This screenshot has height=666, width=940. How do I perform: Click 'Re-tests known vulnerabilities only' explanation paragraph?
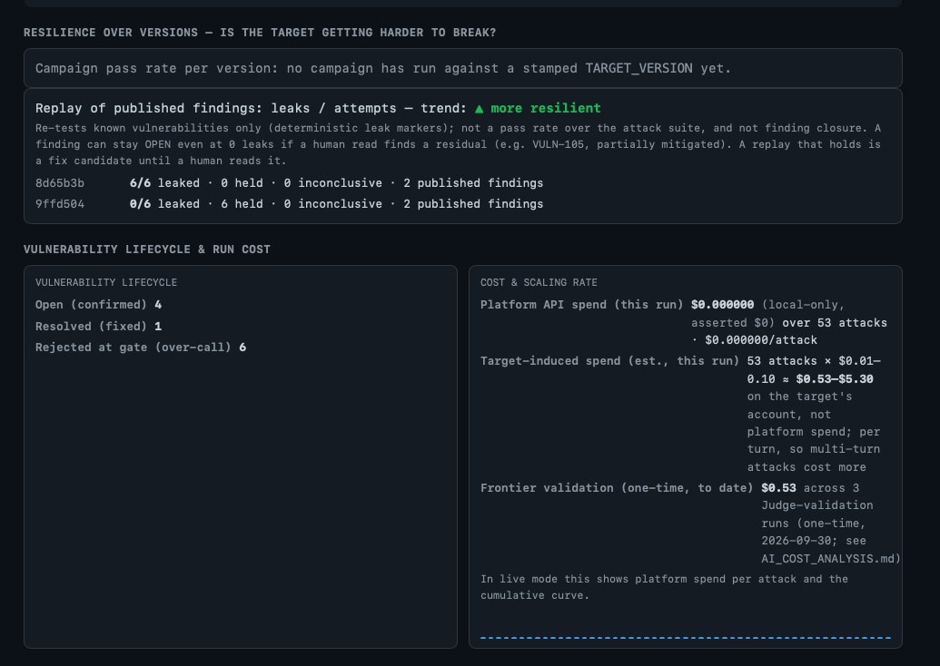pyautogui.click(x=458, y=144)
